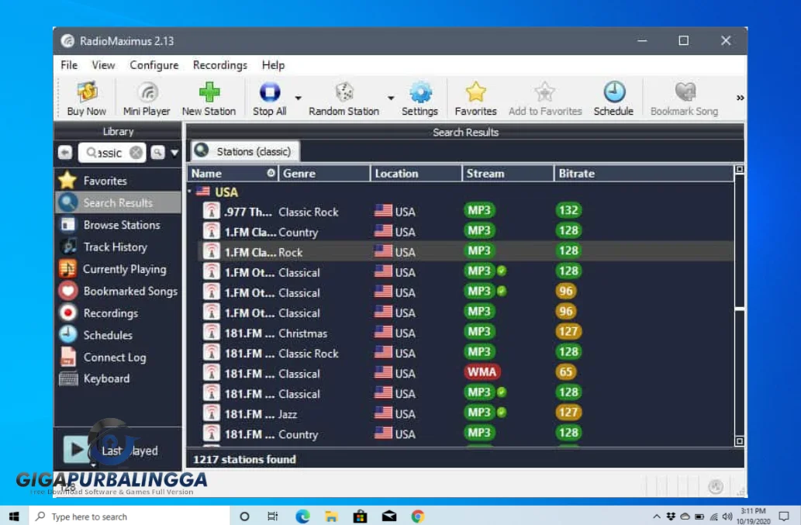Select the .977 Th... Classic Rock station
The image size is (801, 525).
pos(466,212)
